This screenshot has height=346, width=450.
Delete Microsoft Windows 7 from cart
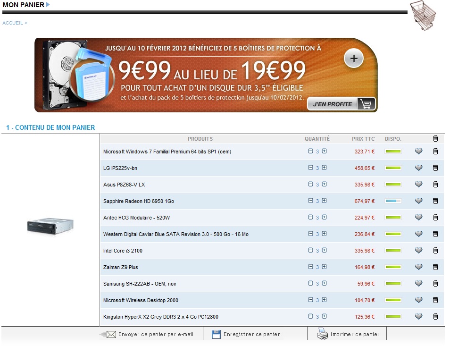coord(435,152)
